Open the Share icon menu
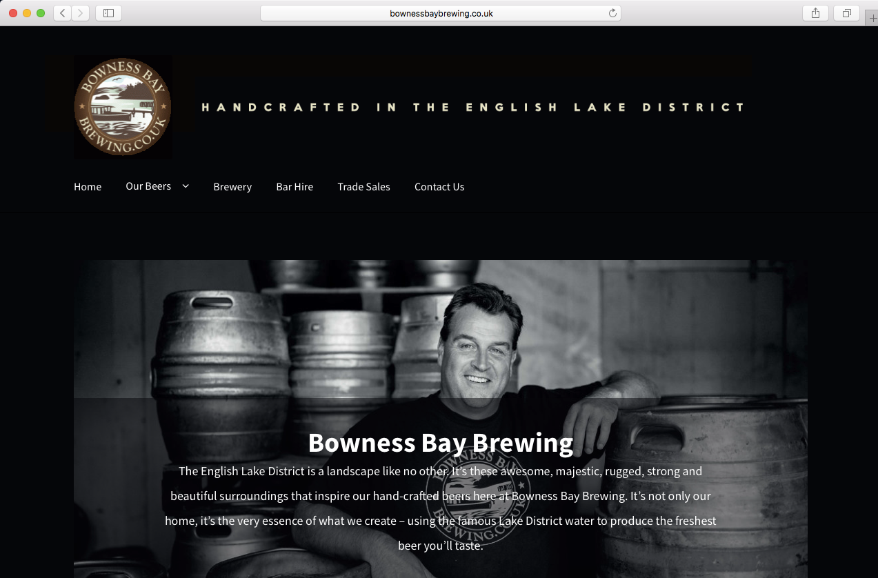Image resolution: width=878 pixels, height=578 pixels. click(815, 13)
